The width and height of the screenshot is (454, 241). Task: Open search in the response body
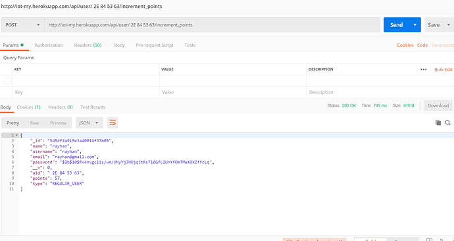(447, 123)
